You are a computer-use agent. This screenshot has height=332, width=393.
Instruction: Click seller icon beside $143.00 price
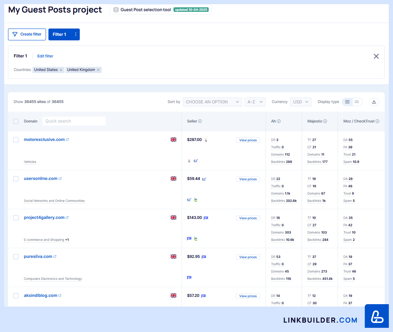tap(206, 218)
